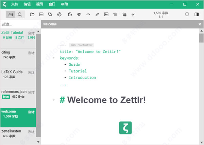Click the json badge on references.json
The width and height of the screenshot is (204, 145).
(6, 97)
